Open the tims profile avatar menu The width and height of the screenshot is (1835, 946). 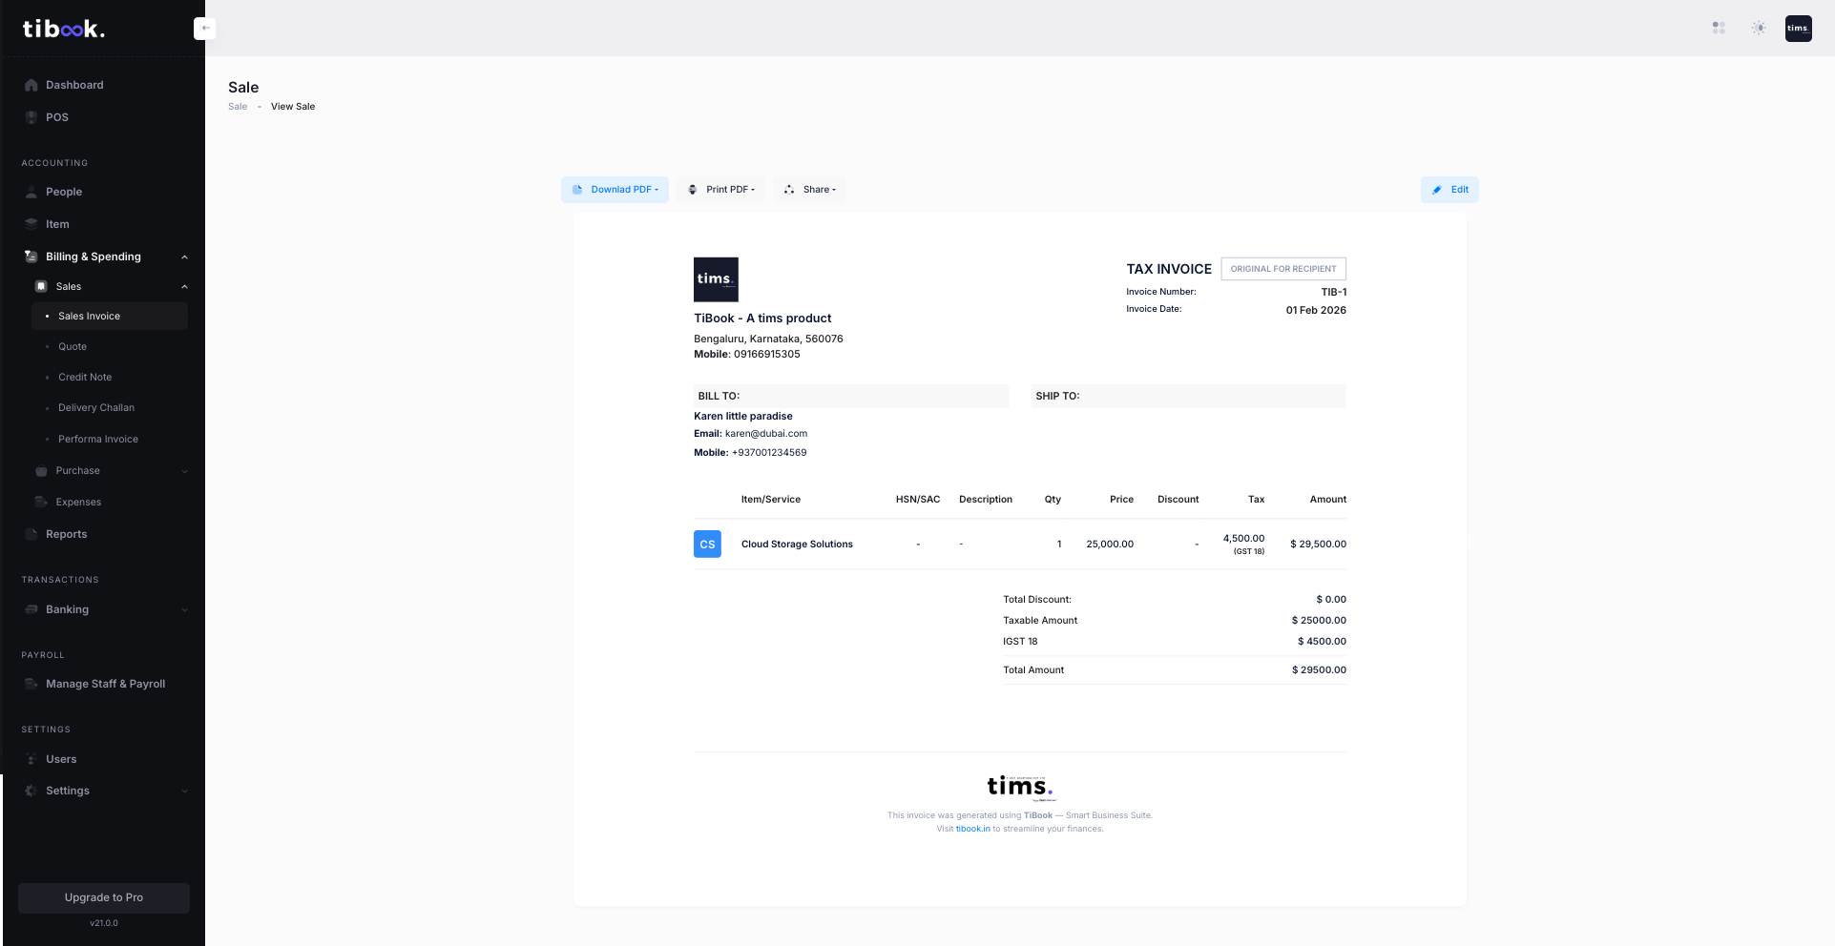coord(1798,29)
